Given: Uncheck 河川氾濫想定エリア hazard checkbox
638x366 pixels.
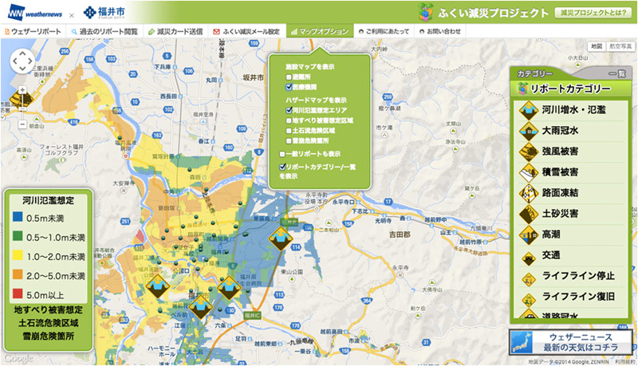Looking at the screenshot, I should point(289,110).
